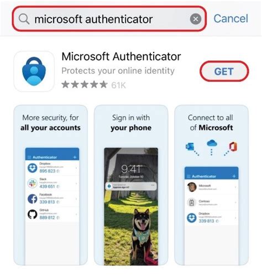View the five-star rating row
Viewport: 262px width, 276px height.
tap(93, 85)
